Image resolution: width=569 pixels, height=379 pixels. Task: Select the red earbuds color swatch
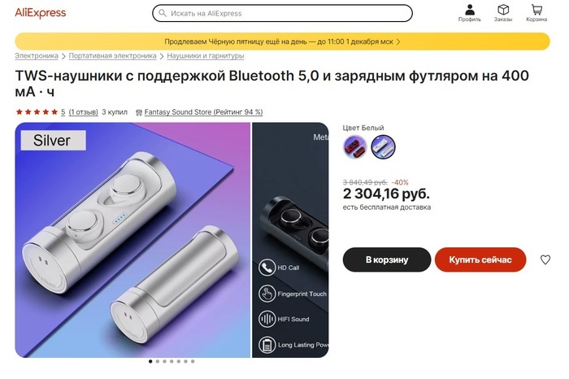[x=354, y=147]
